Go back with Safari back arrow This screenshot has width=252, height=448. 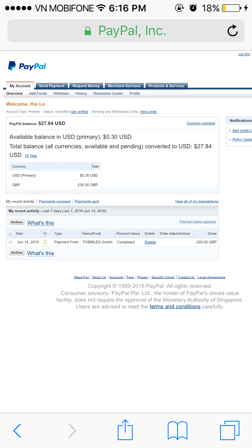click(17, 430)
